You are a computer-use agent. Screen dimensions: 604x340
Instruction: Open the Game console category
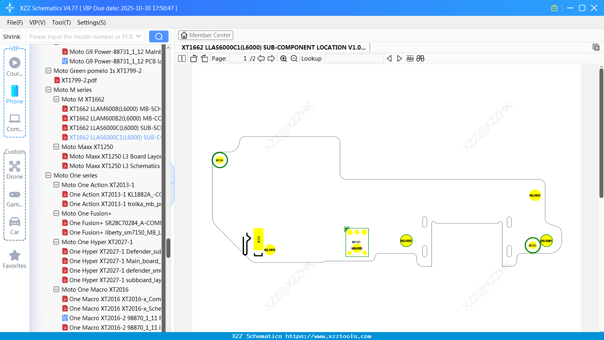tap(15, 199)
